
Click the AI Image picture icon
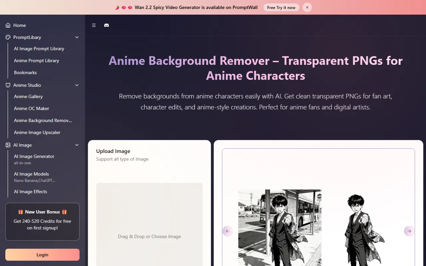point(8,145)
